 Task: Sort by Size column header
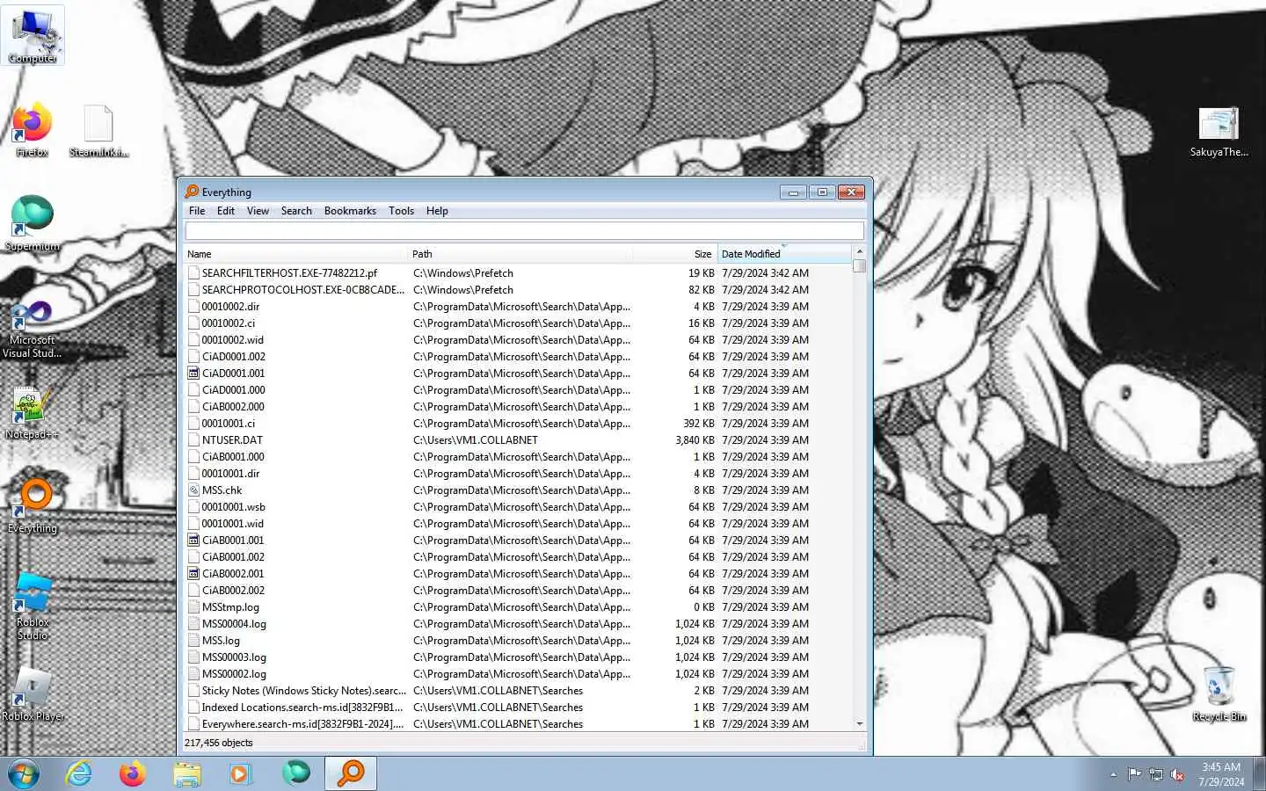[x=675, y=254]
